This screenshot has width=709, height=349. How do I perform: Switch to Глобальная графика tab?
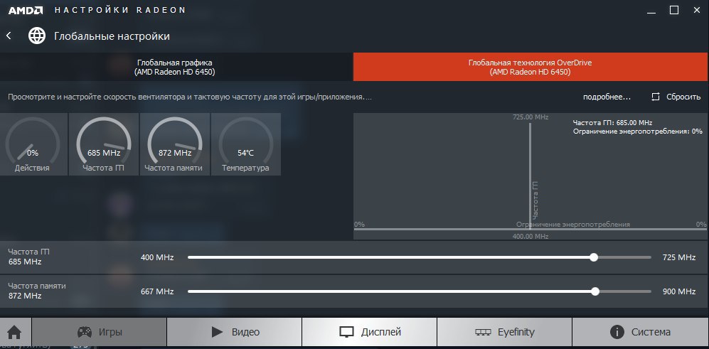(x=175, y=67)
